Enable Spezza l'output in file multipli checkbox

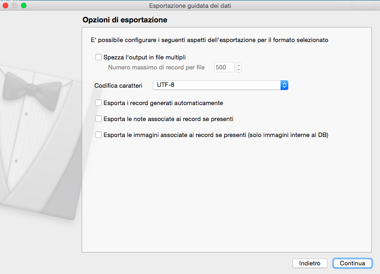pyautogui.click(x=98, y=57)
